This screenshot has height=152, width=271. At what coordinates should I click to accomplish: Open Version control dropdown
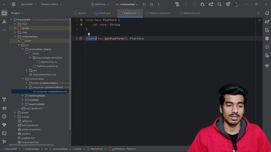coord(51,4)
